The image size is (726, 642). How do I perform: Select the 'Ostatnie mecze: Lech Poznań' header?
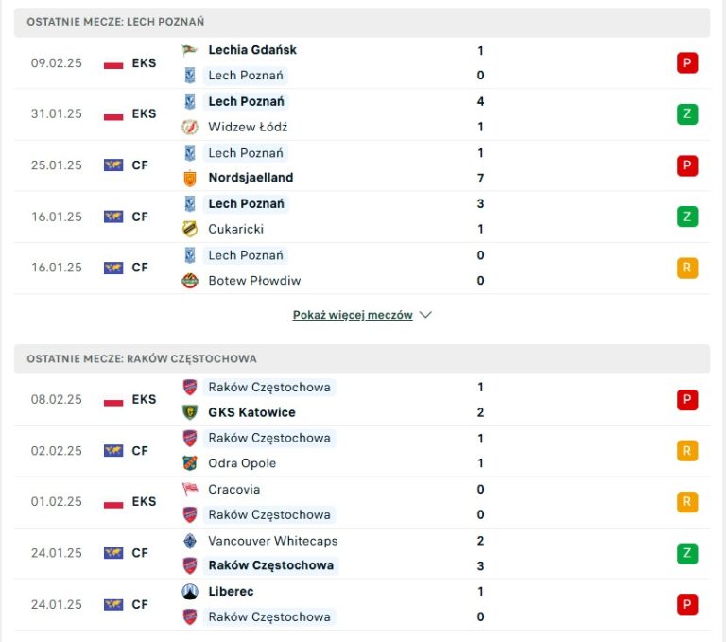[115, 22]
